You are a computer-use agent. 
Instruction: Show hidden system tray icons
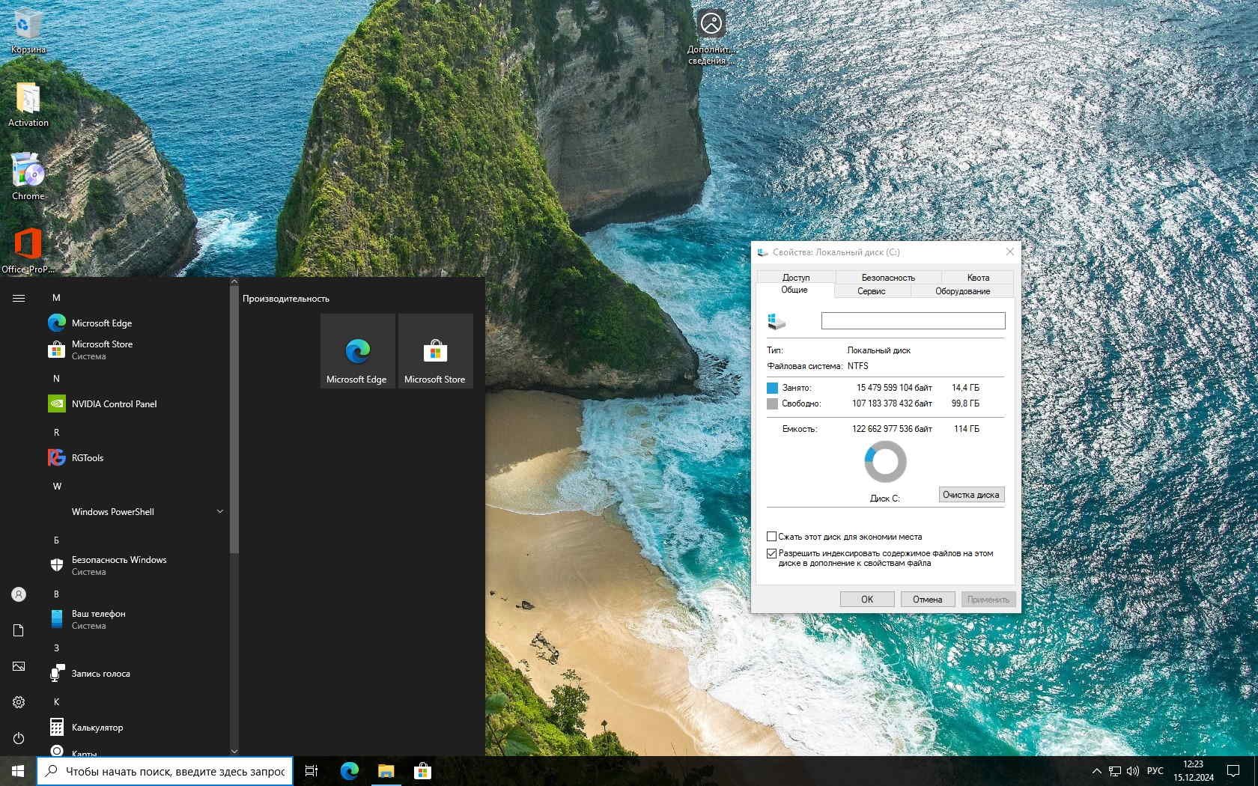click(1096, 771)
